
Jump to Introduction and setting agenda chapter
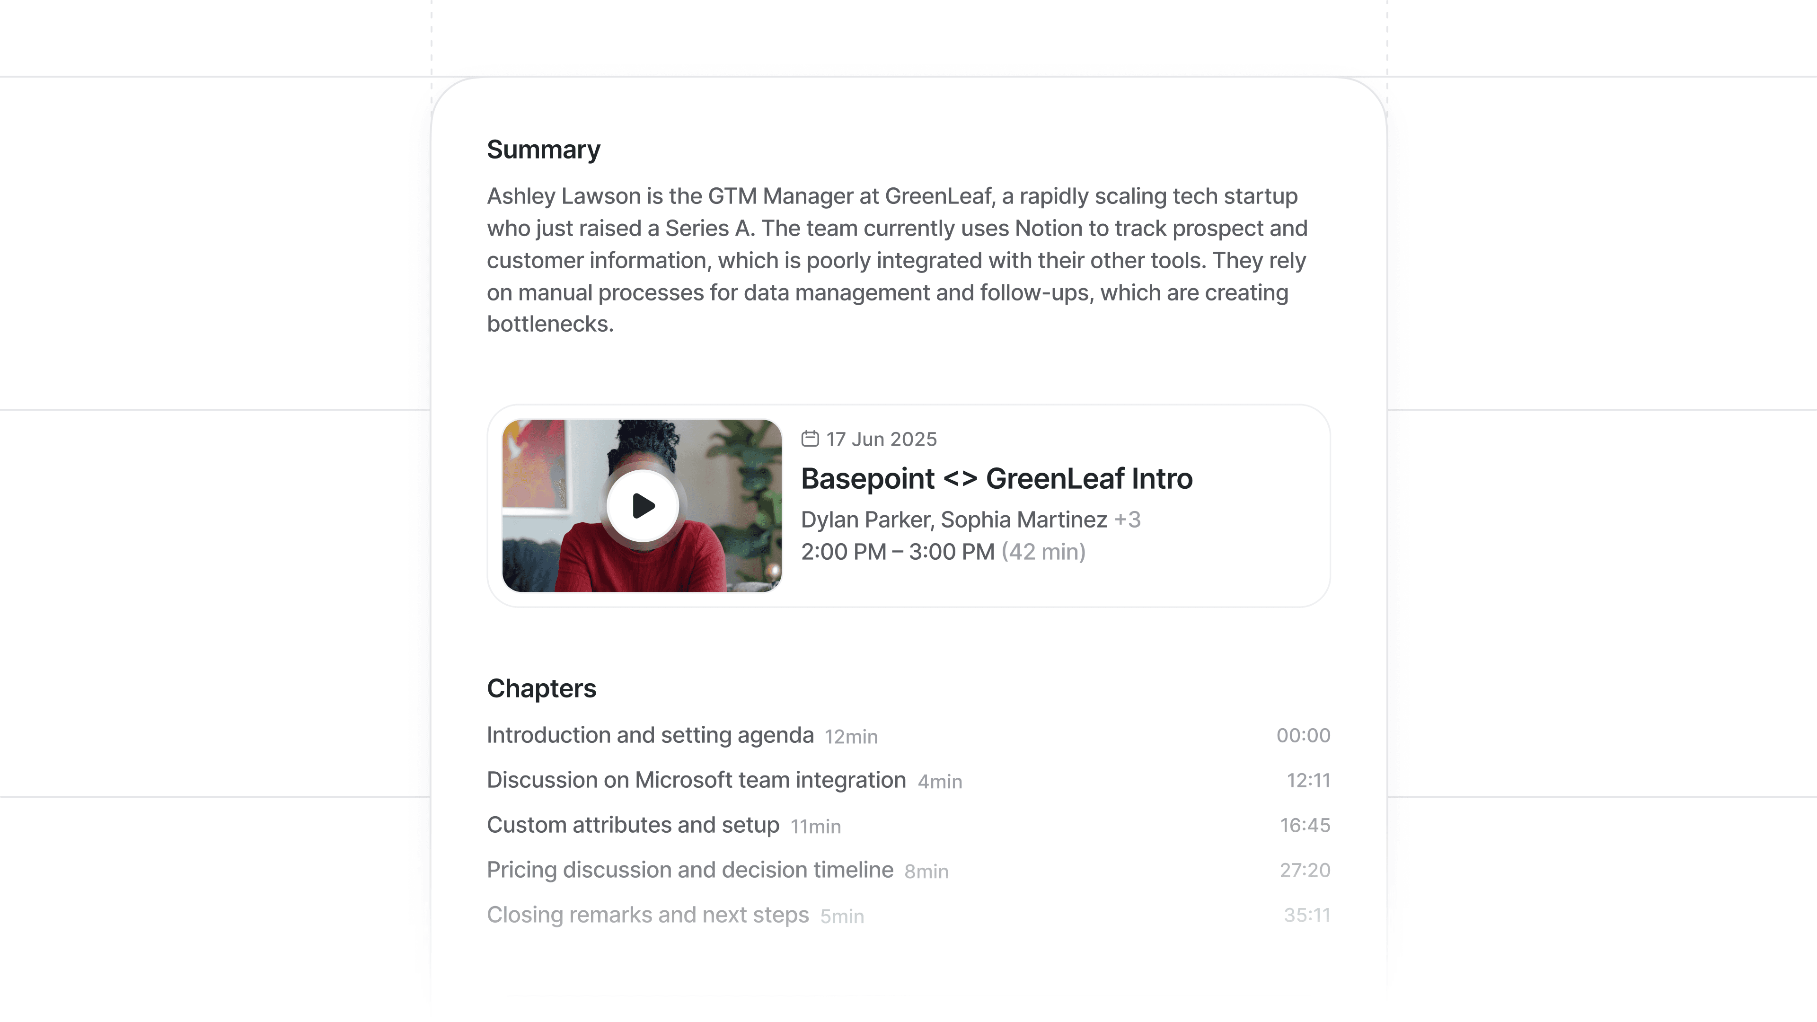tap(908, 735)
